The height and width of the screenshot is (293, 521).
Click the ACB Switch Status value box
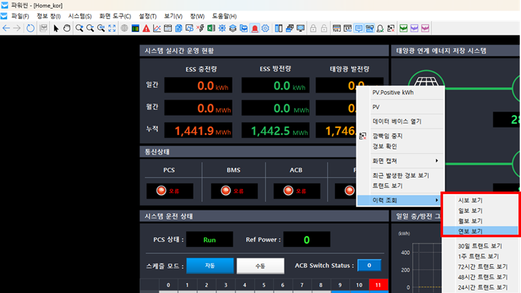(369, 265)
